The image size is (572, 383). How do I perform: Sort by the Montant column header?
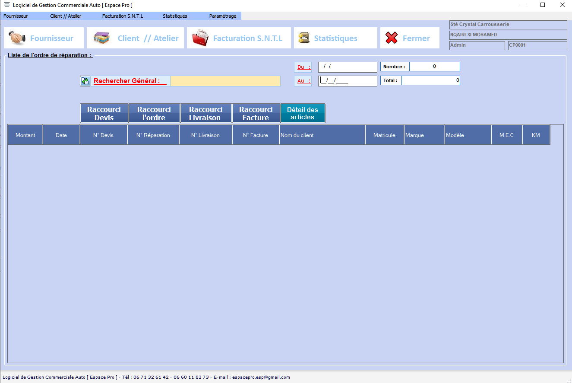tap(25, 135)
